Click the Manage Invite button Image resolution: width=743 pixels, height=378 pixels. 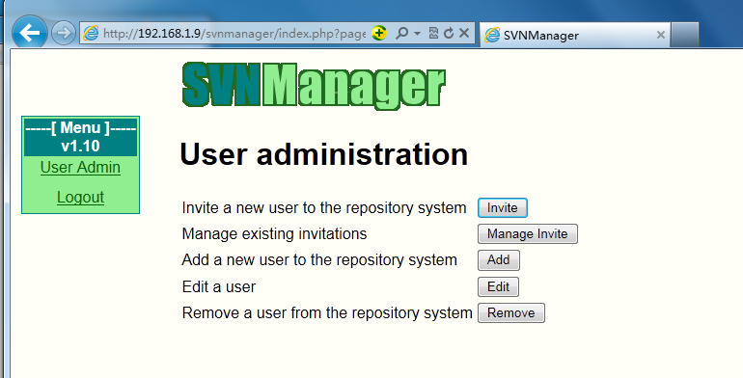(x=528, y=234)
